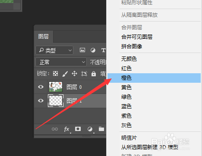The width and height of the screenshot is (202, 156).
Task: Click the lock image pixels brush icon
Action: 65,74
